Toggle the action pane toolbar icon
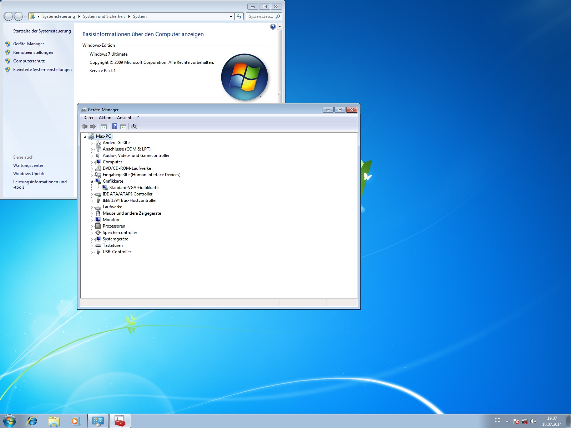Image resolution: width=571 pixels, height=428 pixels. [x=123, y=126]
